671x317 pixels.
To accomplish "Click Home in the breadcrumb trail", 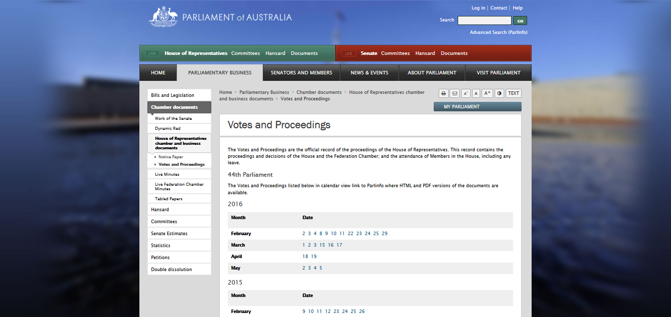I will tap(226, 92).
